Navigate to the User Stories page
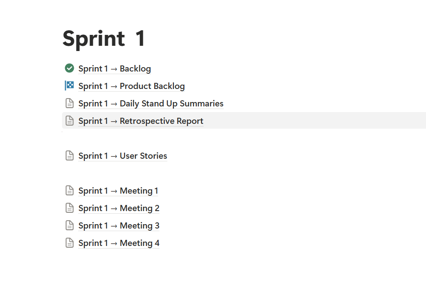The height and width of the screenshot is (290, 426). click(123, 156)
